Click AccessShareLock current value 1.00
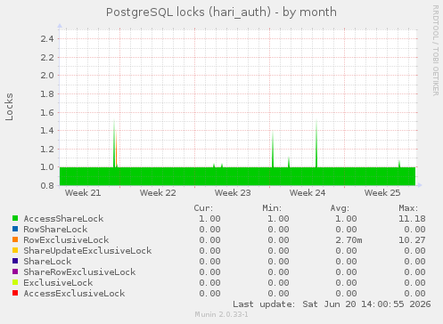 click(209, 219)
